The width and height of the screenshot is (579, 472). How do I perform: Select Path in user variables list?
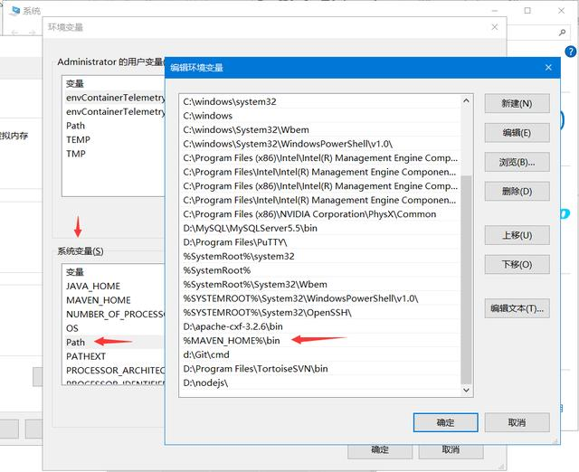(114, 126)
